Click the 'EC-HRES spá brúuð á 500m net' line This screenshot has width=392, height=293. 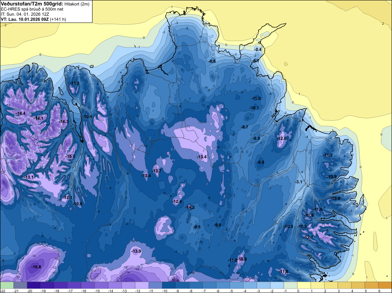click(x=32, y=9)
